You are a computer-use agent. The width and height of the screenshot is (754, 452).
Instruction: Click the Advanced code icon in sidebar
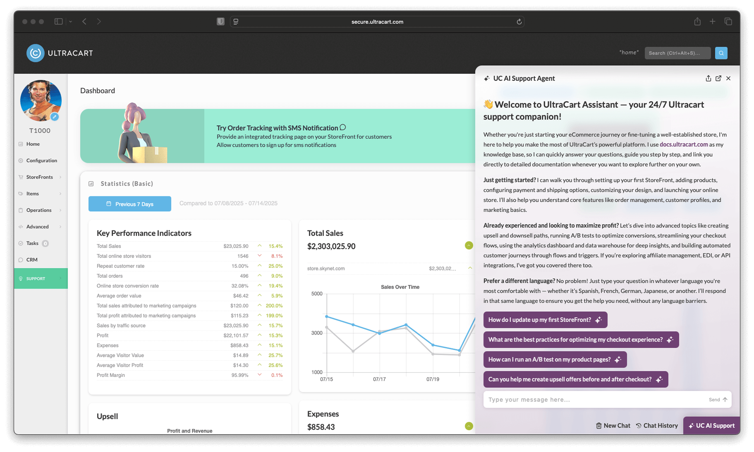21,227
